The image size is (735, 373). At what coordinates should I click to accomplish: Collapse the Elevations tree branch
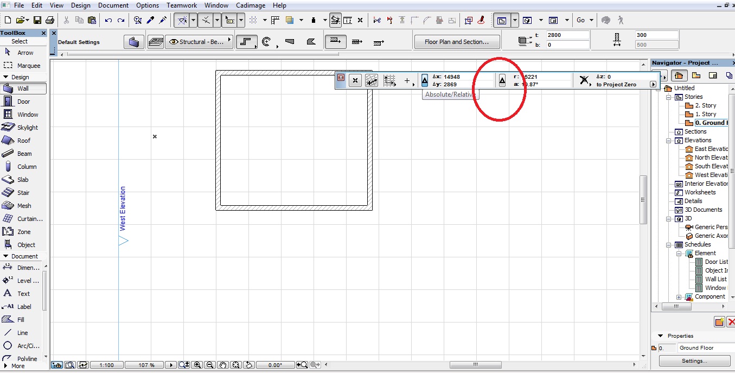click(668, 140)
